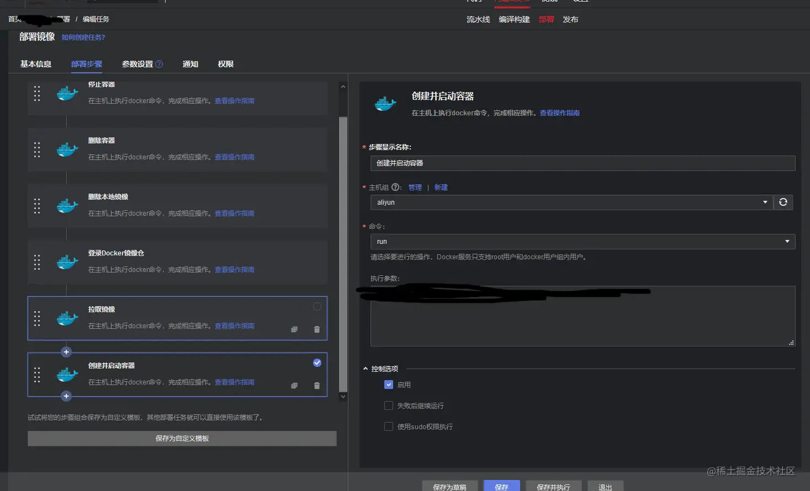Viewport: 810px width, 491px height.
Task: Open 部署 in top navigation
Action: pyautogui.click(x=547, y=19)
